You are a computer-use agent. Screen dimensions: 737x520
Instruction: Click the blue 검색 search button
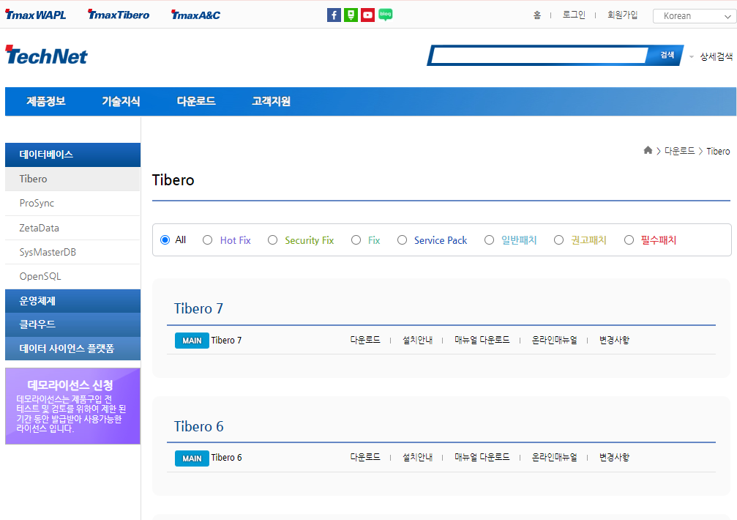(x=665, y=54)
